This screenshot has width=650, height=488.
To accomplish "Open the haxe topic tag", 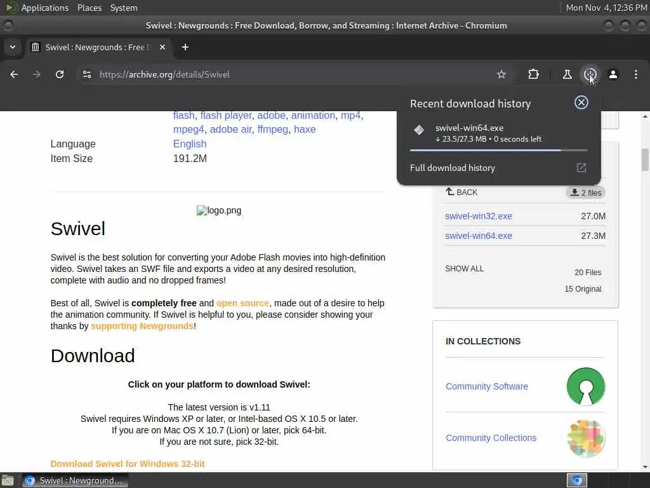I will 305,130.
